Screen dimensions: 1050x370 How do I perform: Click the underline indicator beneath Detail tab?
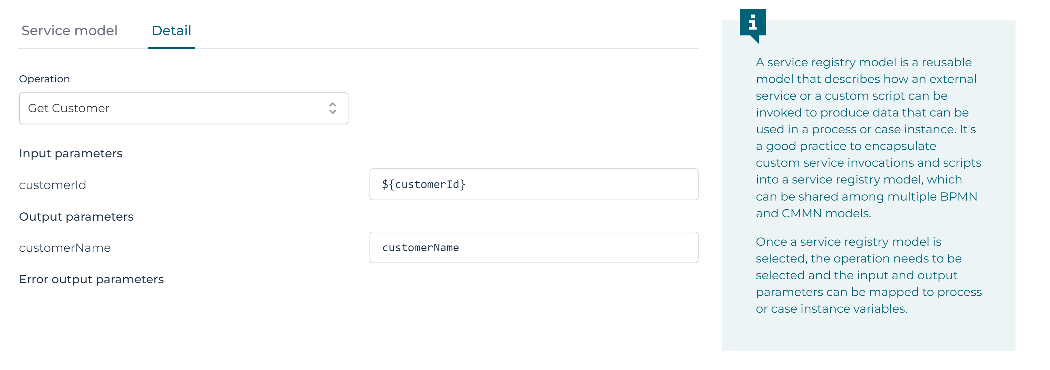(x=171, y=48)
